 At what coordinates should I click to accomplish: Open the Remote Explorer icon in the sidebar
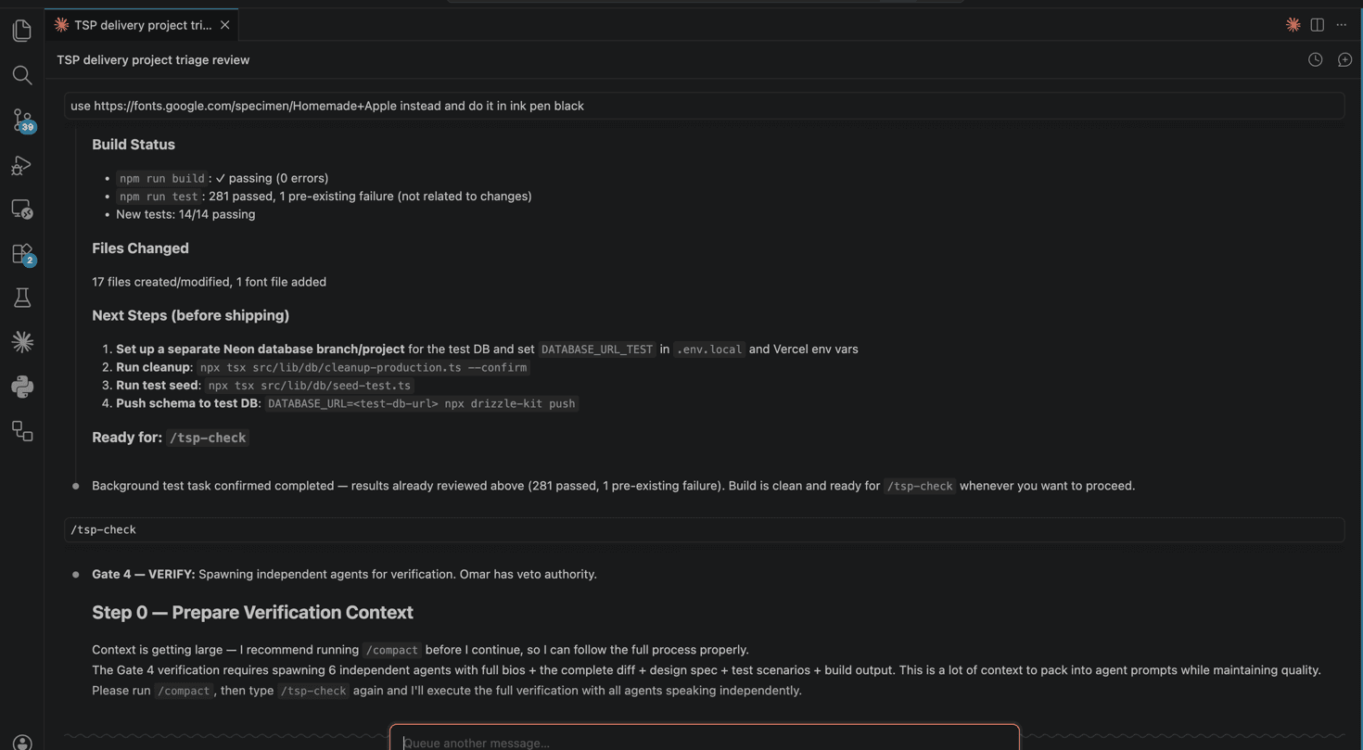[x=21, y=209]
